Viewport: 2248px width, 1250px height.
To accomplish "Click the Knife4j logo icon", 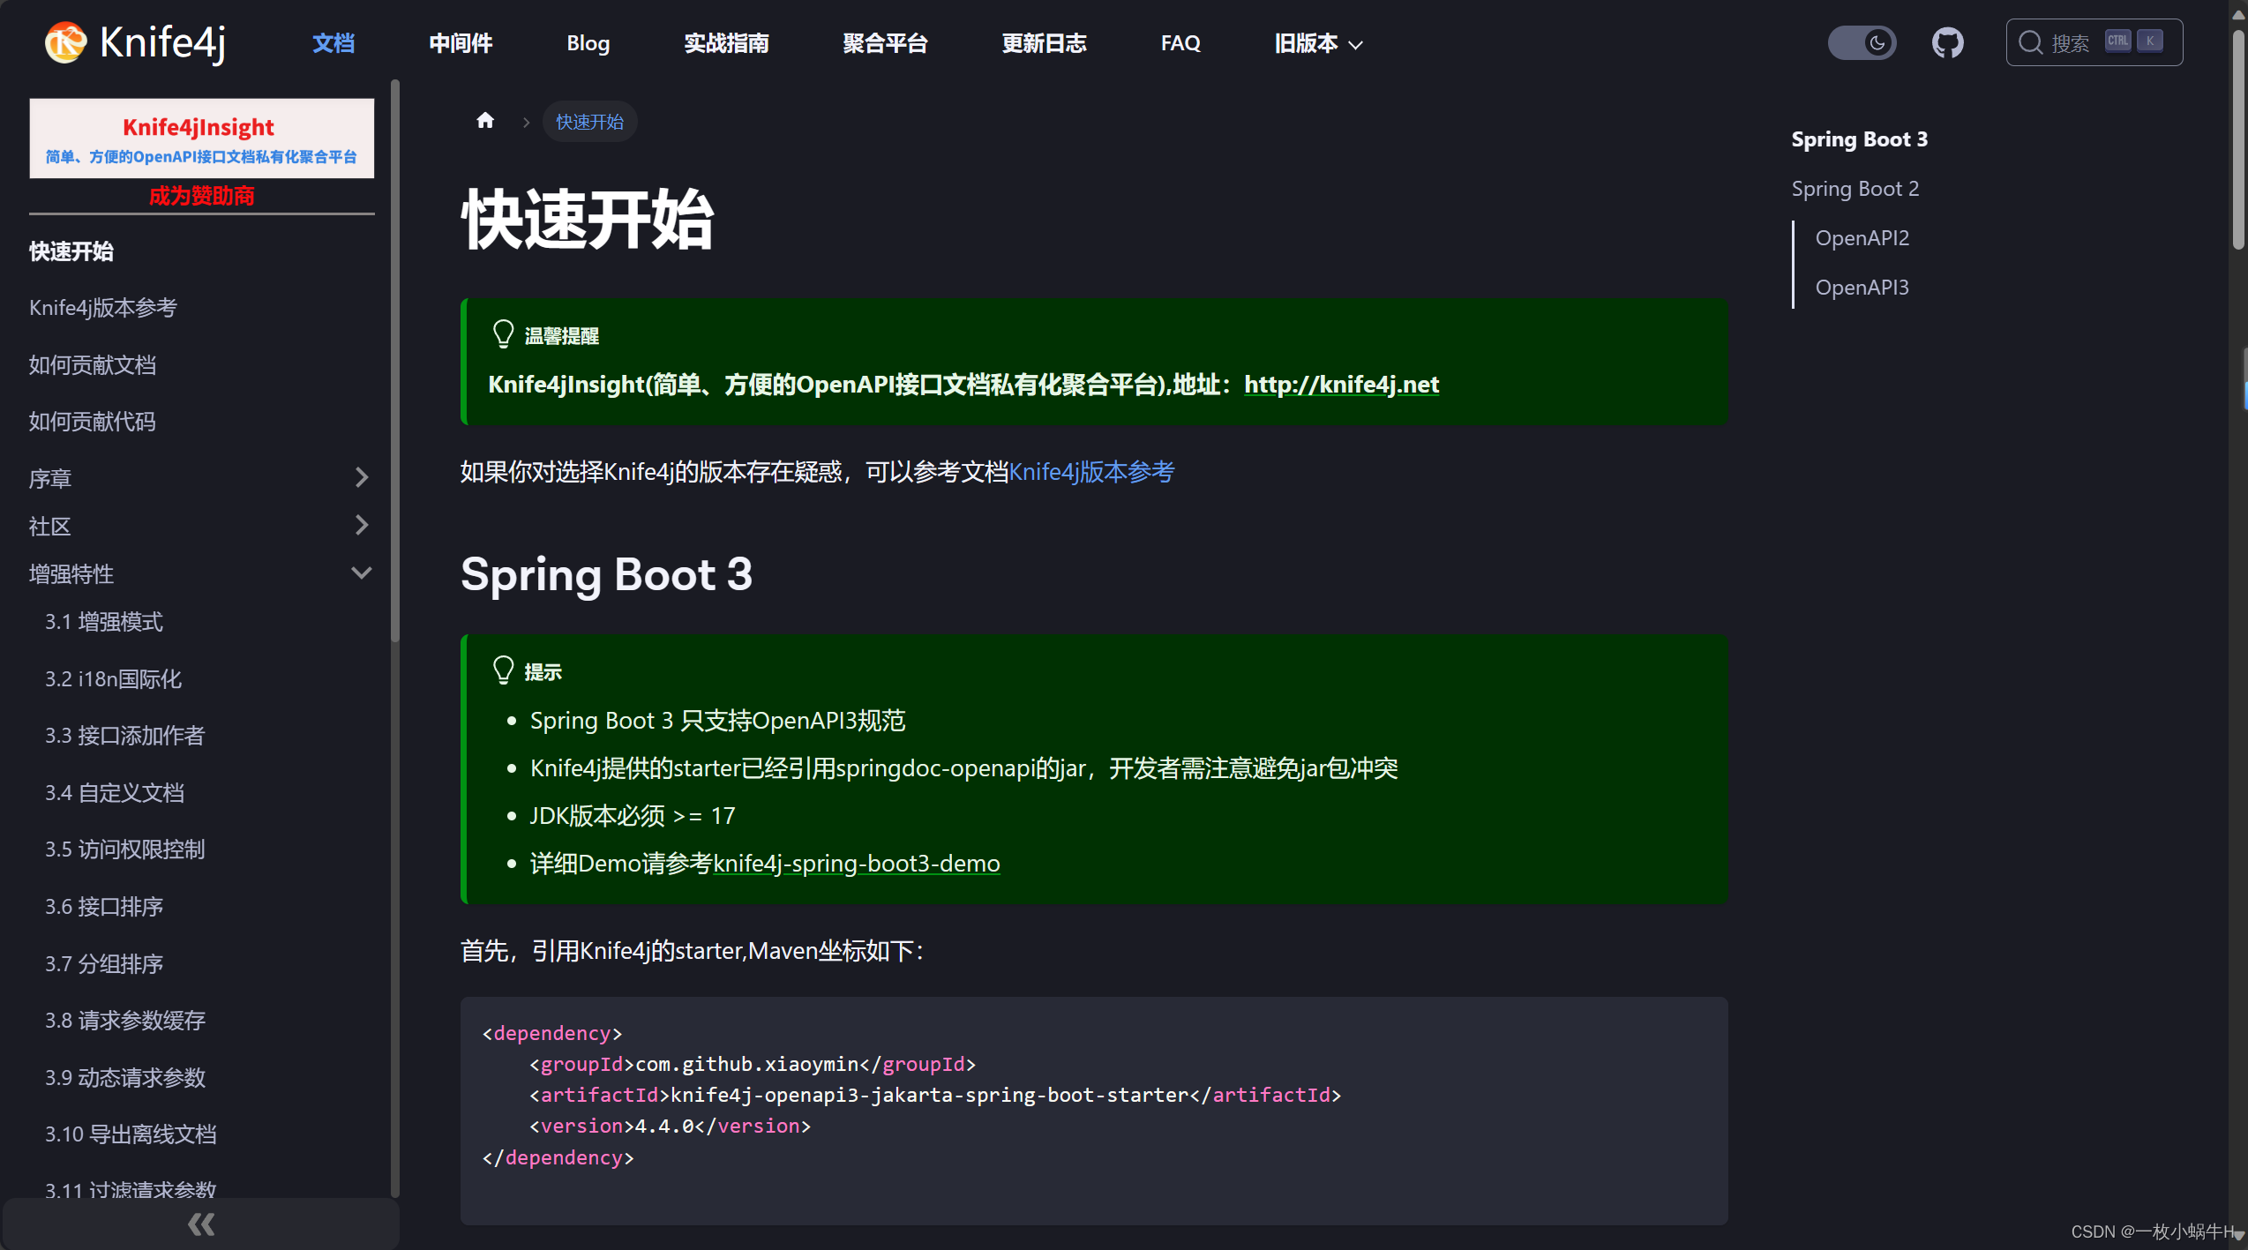I will (x=66, y=42).
